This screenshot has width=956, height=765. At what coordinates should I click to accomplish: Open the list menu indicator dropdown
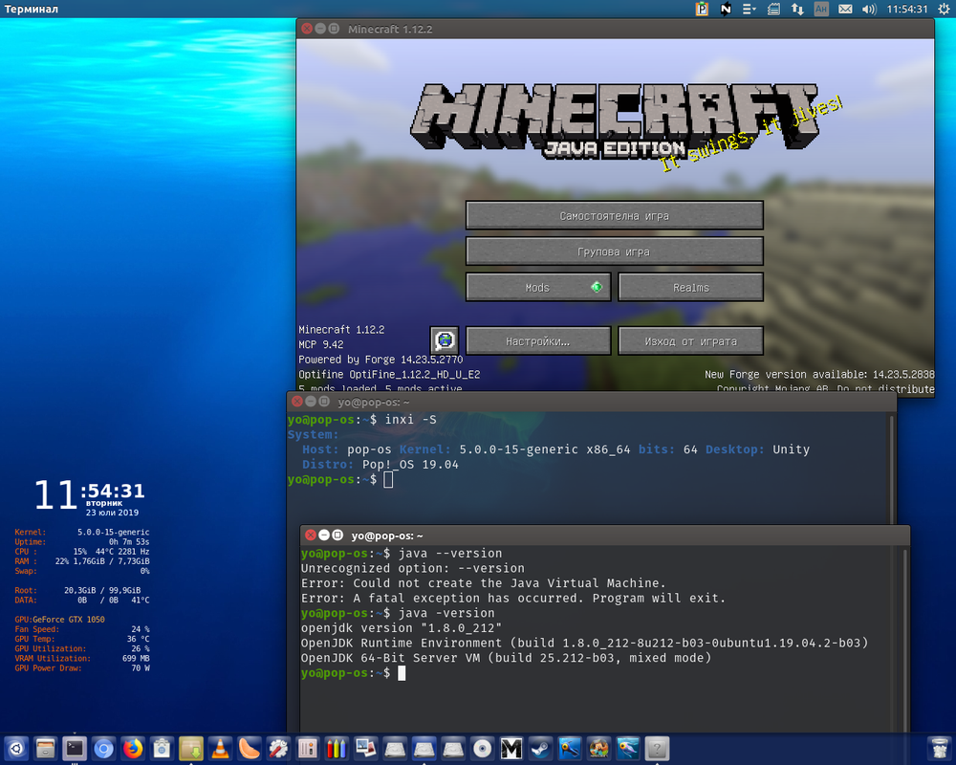750,10
